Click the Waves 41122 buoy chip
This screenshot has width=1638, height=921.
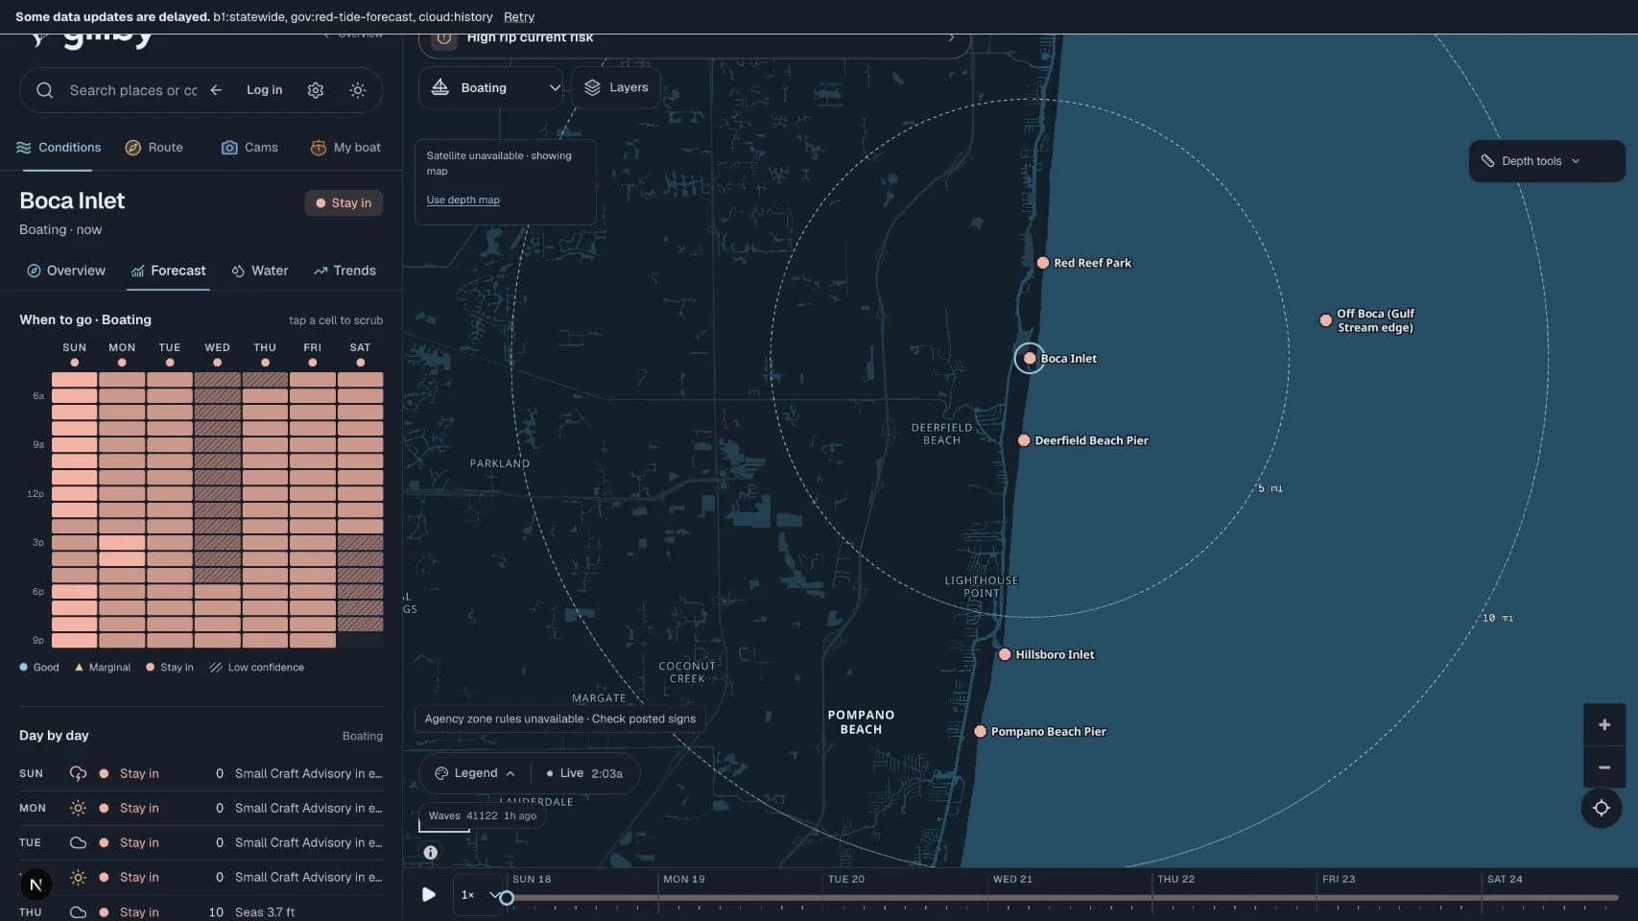tap(482, 815)
